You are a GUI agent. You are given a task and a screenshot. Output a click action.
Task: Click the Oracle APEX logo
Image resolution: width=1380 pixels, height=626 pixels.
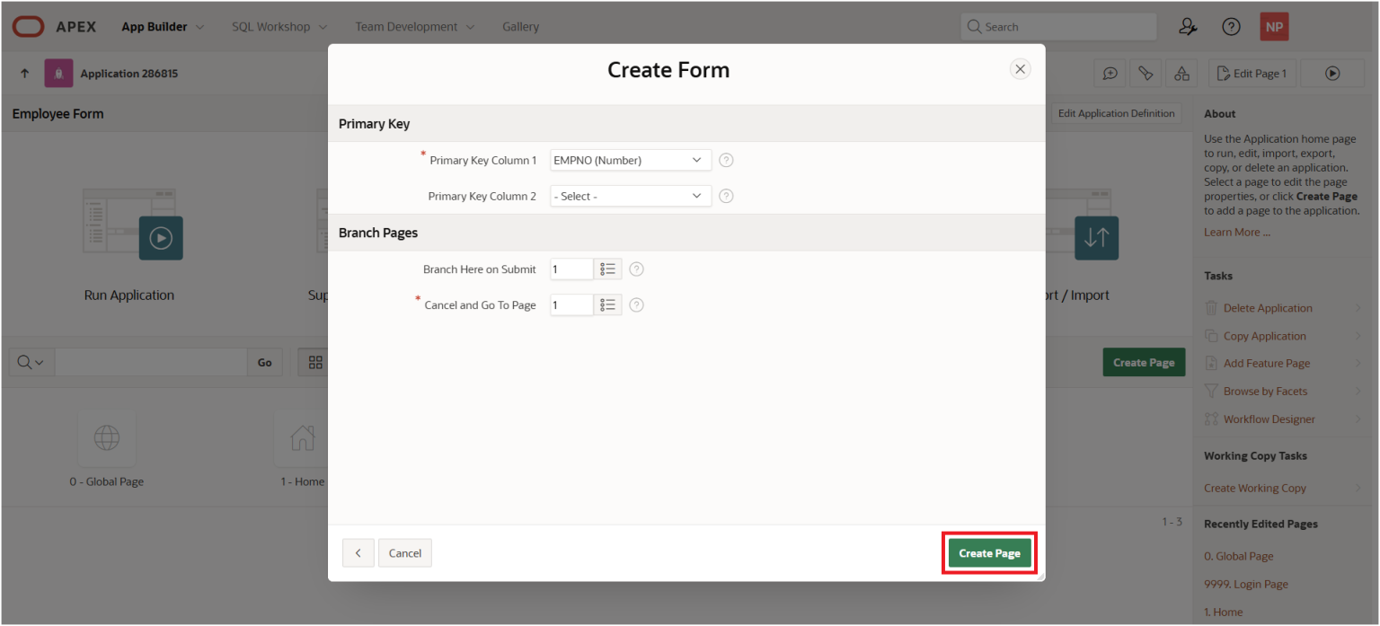28,26
